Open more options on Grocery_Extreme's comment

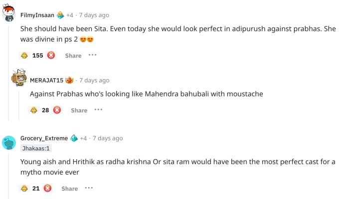point(89,188)
